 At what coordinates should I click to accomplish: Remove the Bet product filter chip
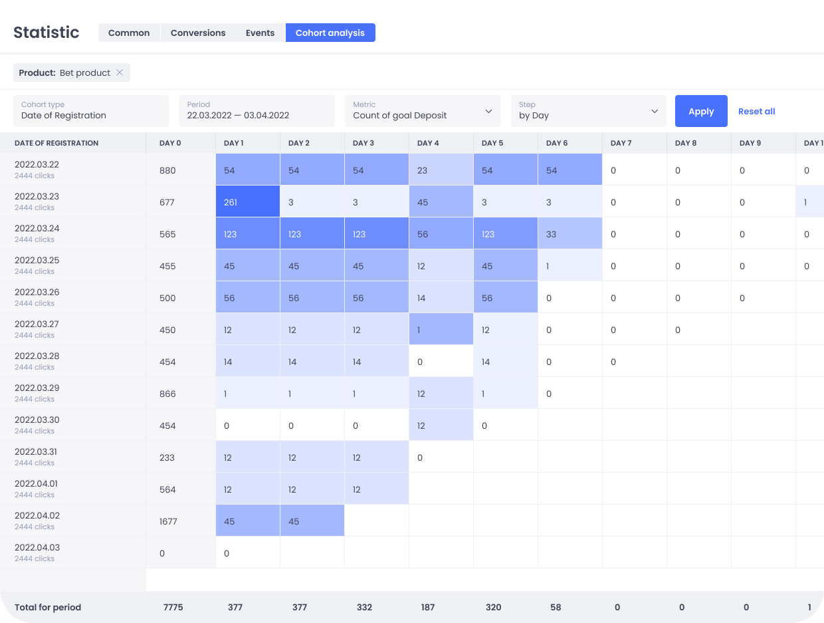tap(120, 72)
